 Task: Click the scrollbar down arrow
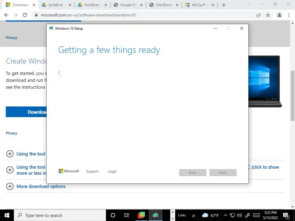[292, 207]
